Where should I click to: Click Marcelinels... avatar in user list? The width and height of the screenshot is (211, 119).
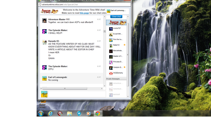pos(111,51)
